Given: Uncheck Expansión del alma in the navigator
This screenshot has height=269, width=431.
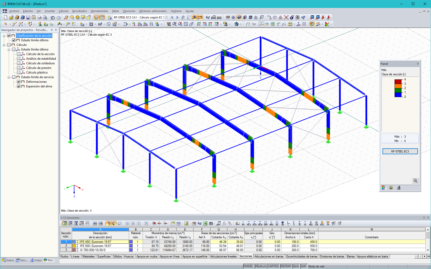Looking at the screenshot, I should tap(19, 86).
